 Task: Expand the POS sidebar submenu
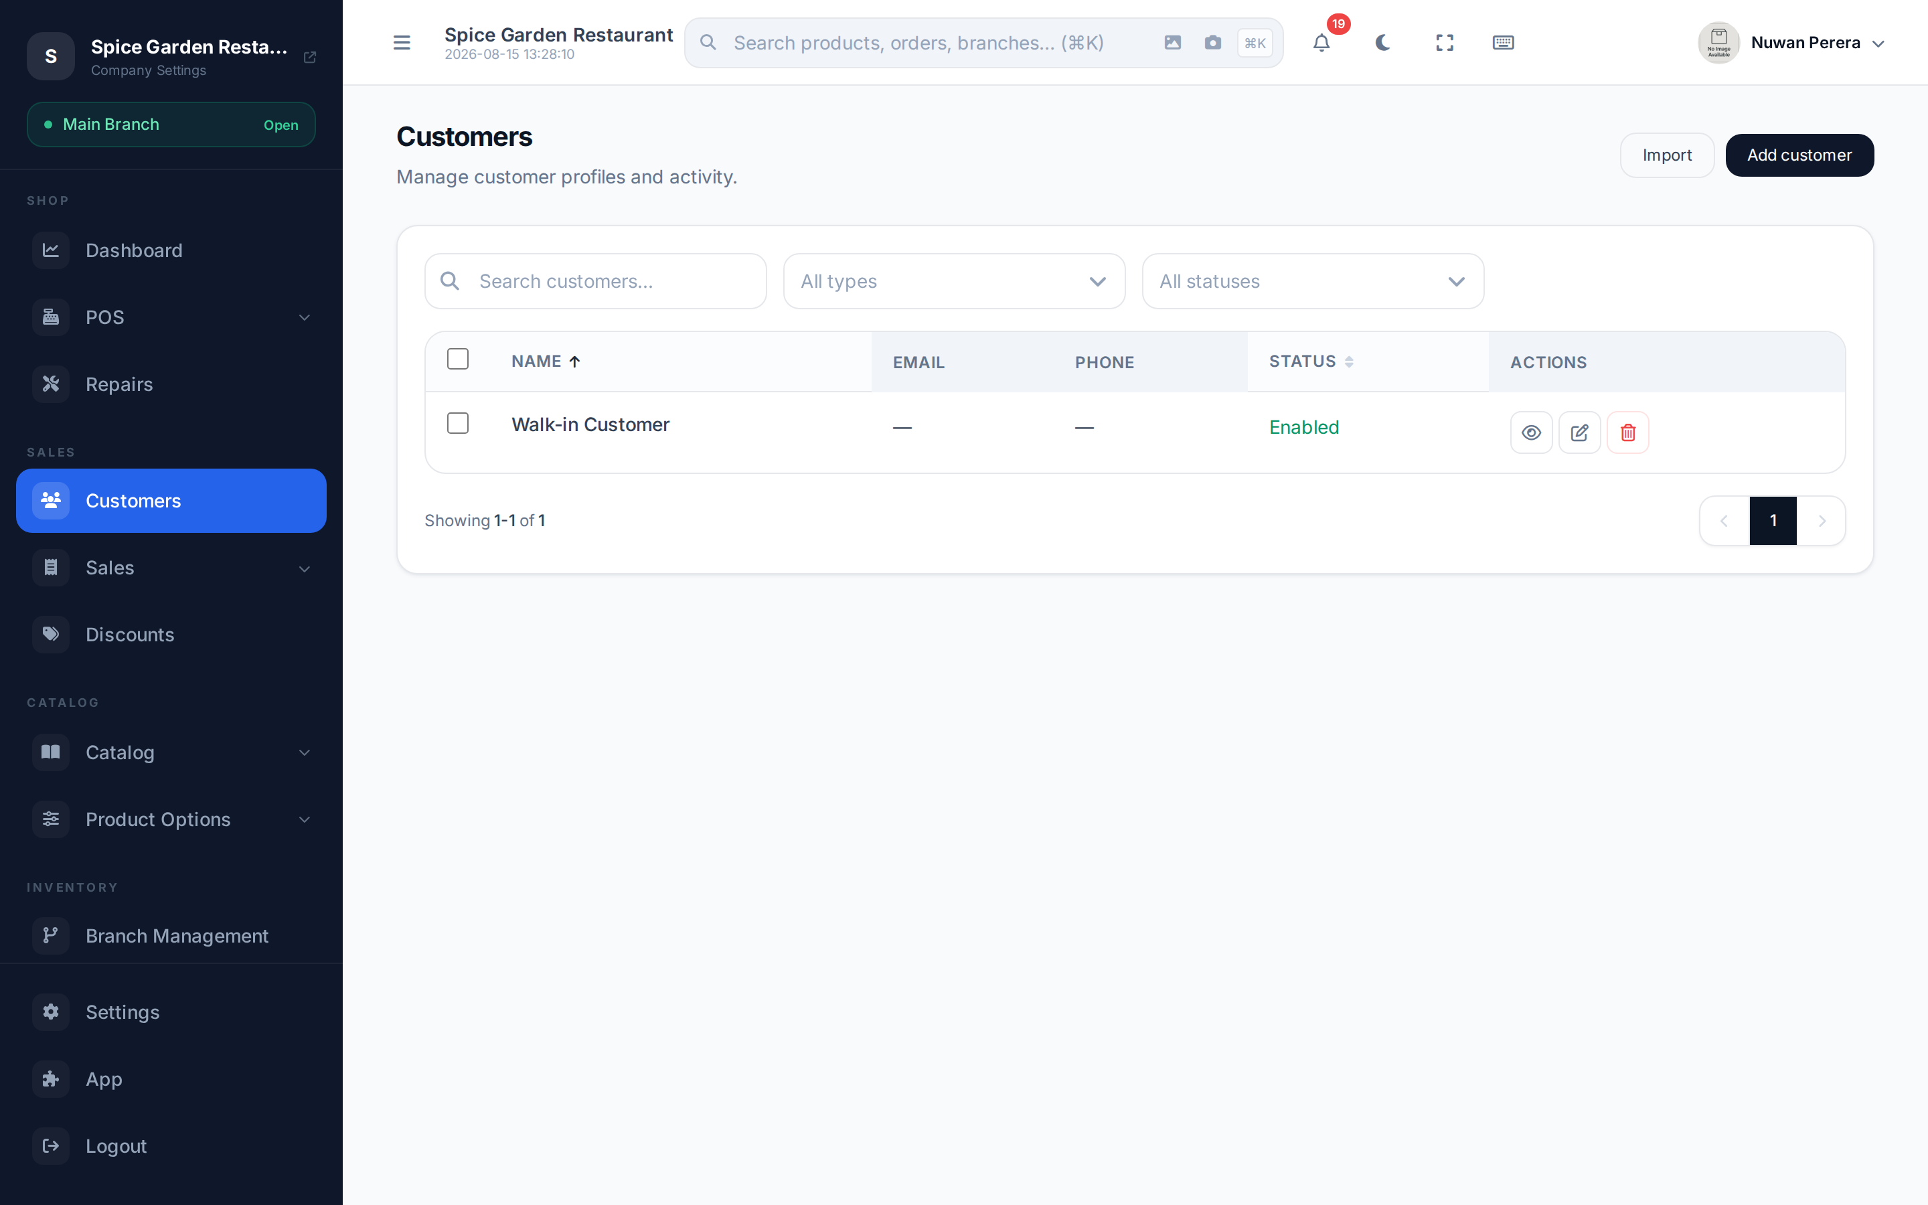pos(305,318)
